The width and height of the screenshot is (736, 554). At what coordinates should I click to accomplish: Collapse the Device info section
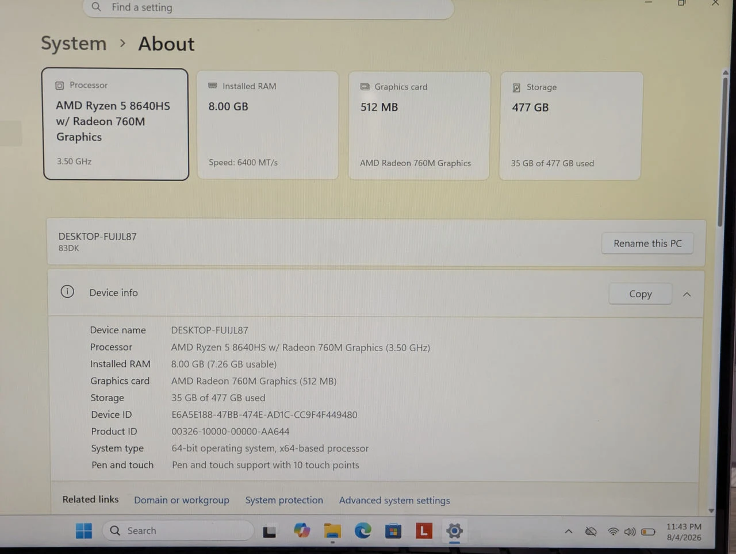687,294
